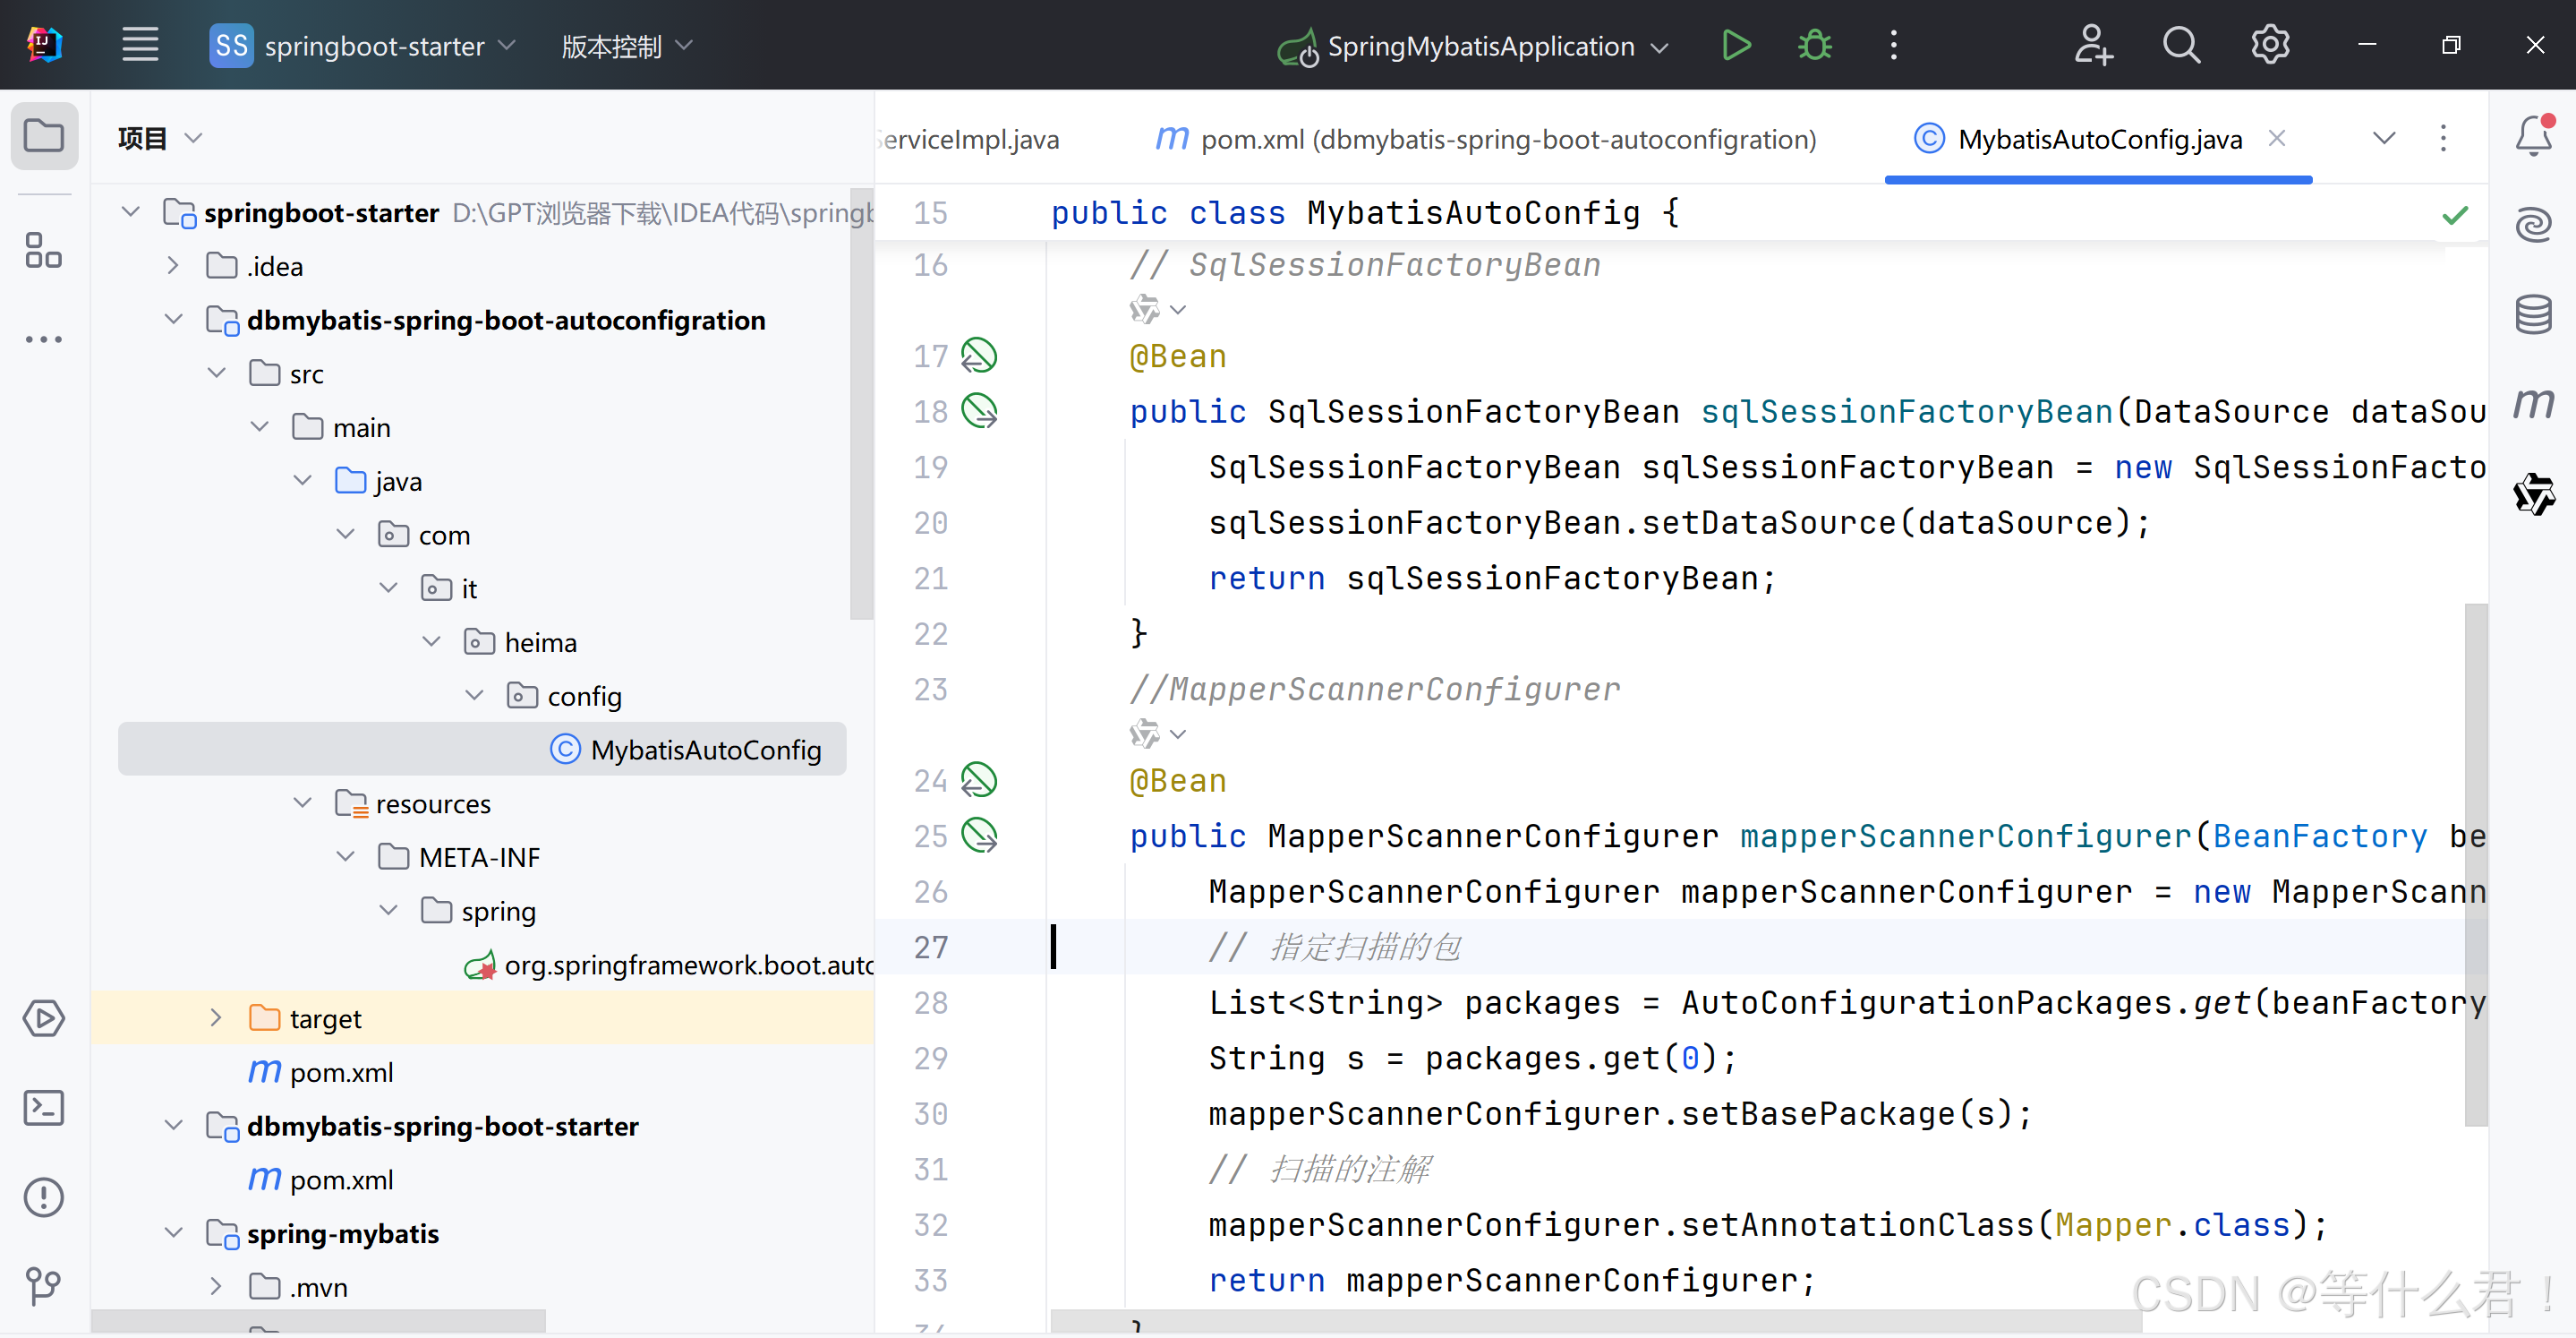Open IDE settings gear icon
Image resolution: width=2576 pixels, height=1338 pixels.
click(x=2269, y=45)
